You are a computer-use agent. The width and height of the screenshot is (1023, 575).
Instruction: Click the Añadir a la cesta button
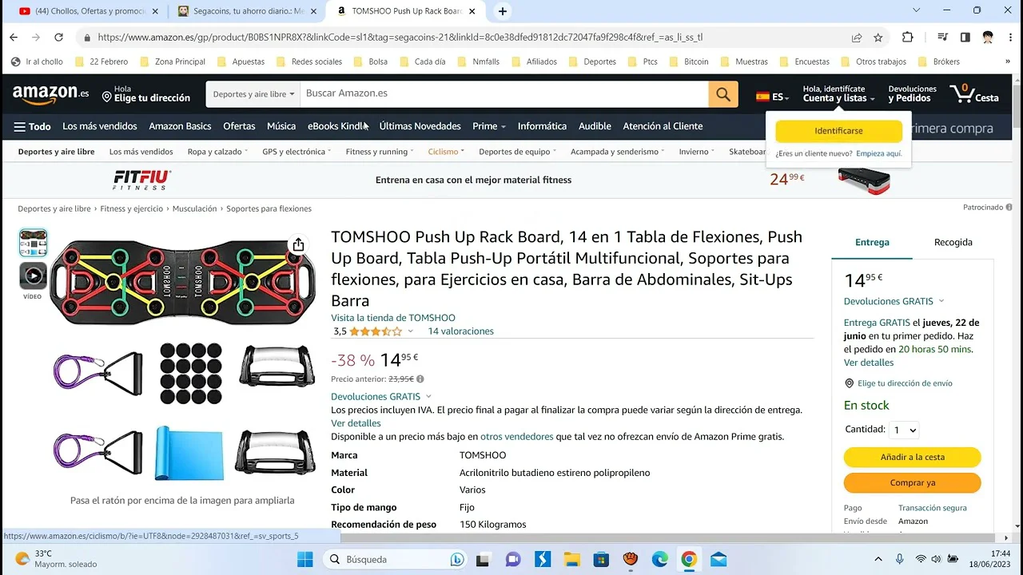912,457
